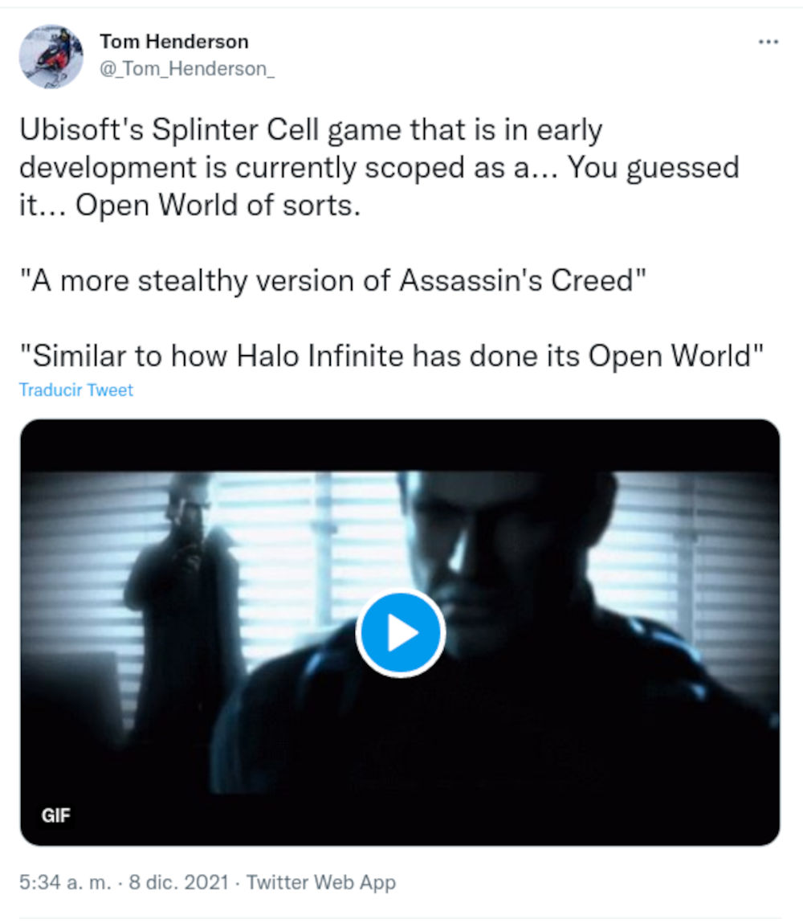Open the Twitter Web App source link

point(320,882)
